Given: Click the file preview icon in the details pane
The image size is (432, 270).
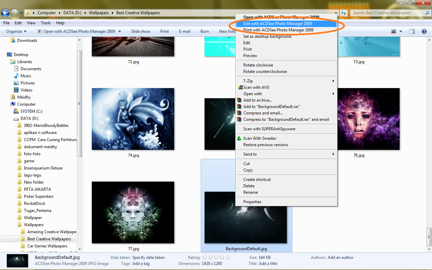Looking at the screenshot, I should [x=18, y=261].
